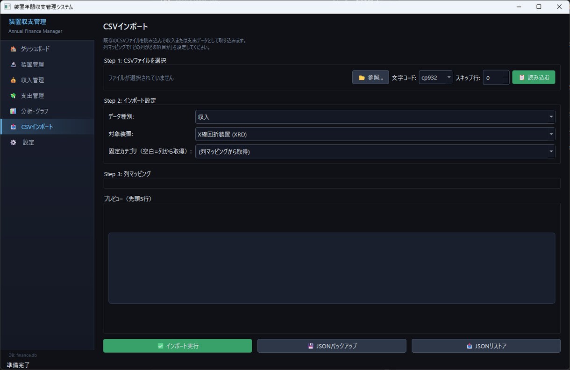
Task: Click the 参照... browse button
Action: coord(370,78)
